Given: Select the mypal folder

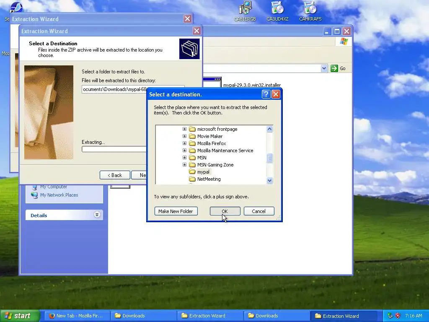Looking at the screenshot, I should click(x=203, y=171).
